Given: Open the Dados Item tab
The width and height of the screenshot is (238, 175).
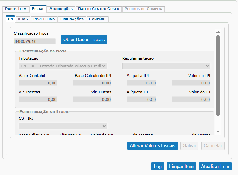Looking at the screenshot, I should coord(15,9).
